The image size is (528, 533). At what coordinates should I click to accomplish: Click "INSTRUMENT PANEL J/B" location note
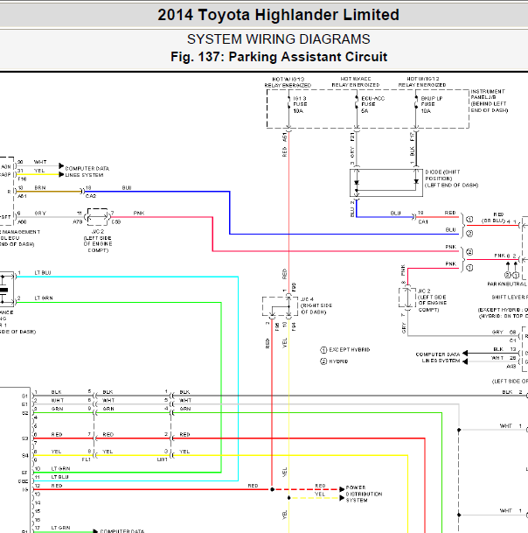point(490,101)
